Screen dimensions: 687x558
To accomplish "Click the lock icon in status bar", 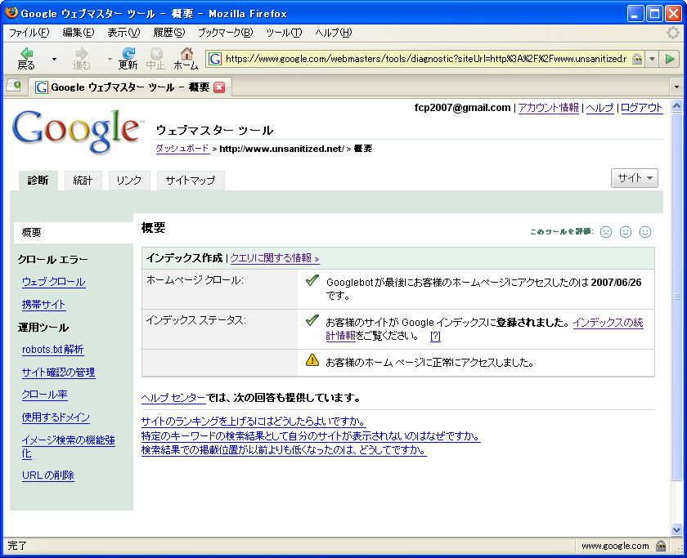I will pos(661,546).
